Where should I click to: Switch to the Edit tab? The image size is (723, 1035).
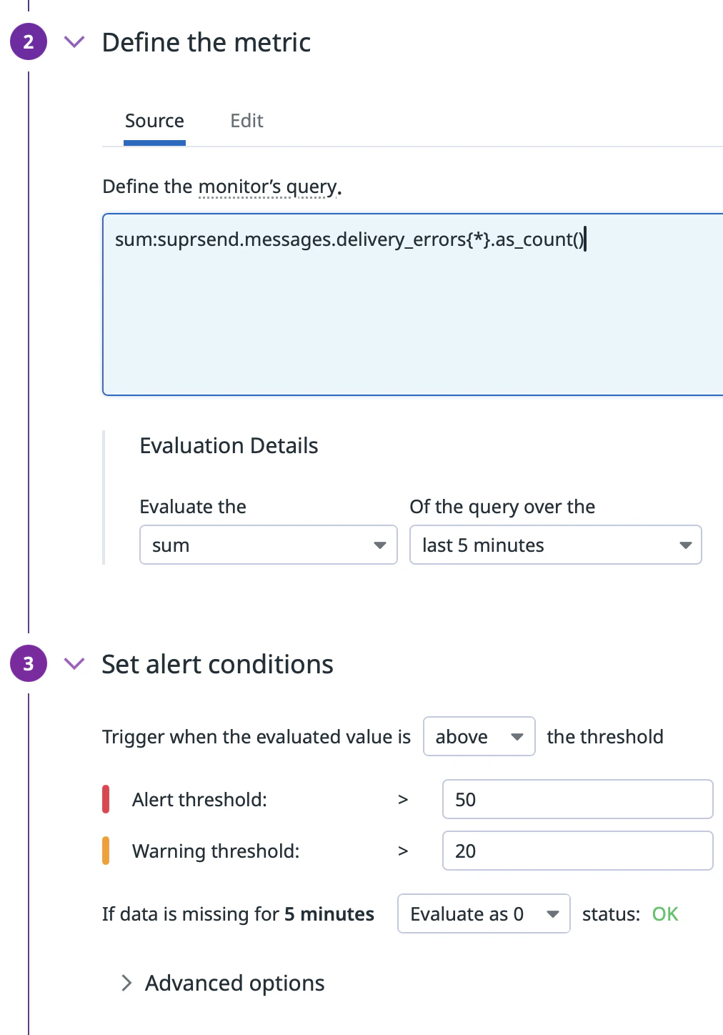click(x=246, y=121)
